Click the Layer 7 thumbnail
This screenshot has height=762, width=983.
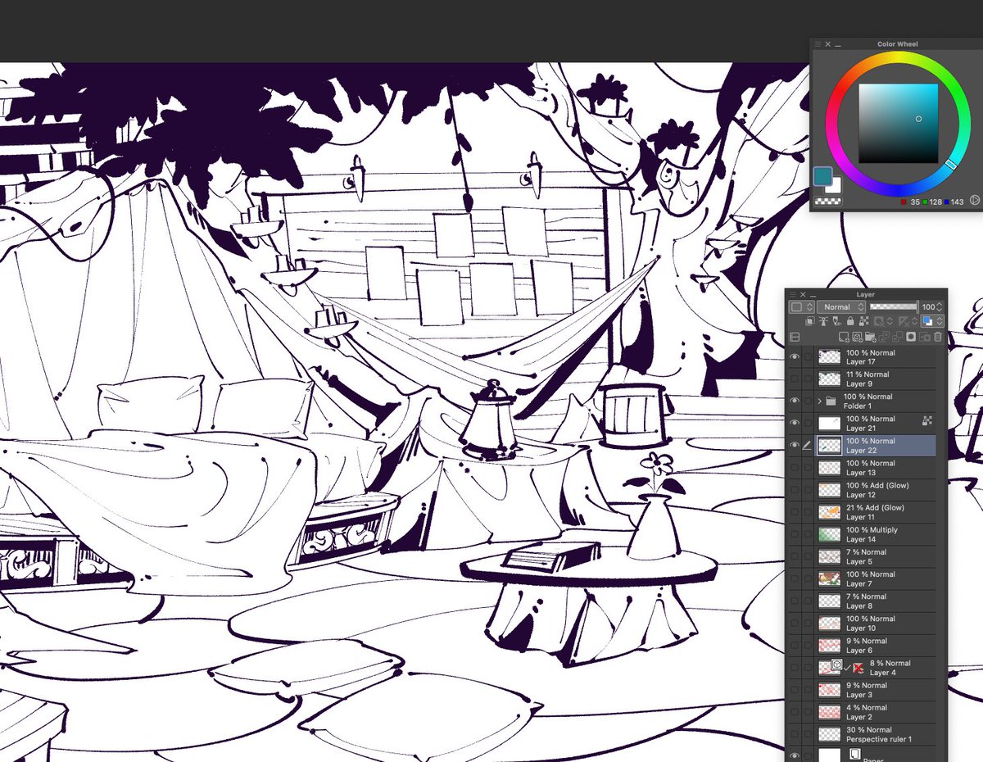point(830,578)
